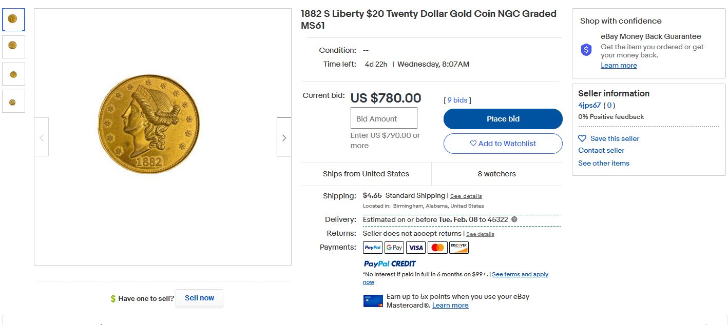Toggle Add to Watchlist

point(503,144)
